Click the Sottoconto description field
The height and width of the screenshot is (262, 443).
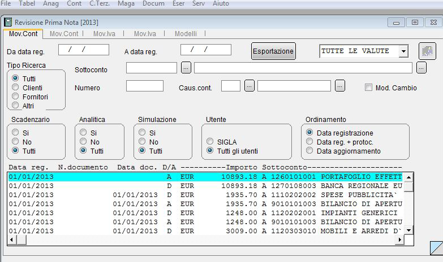tap(303, 68)
